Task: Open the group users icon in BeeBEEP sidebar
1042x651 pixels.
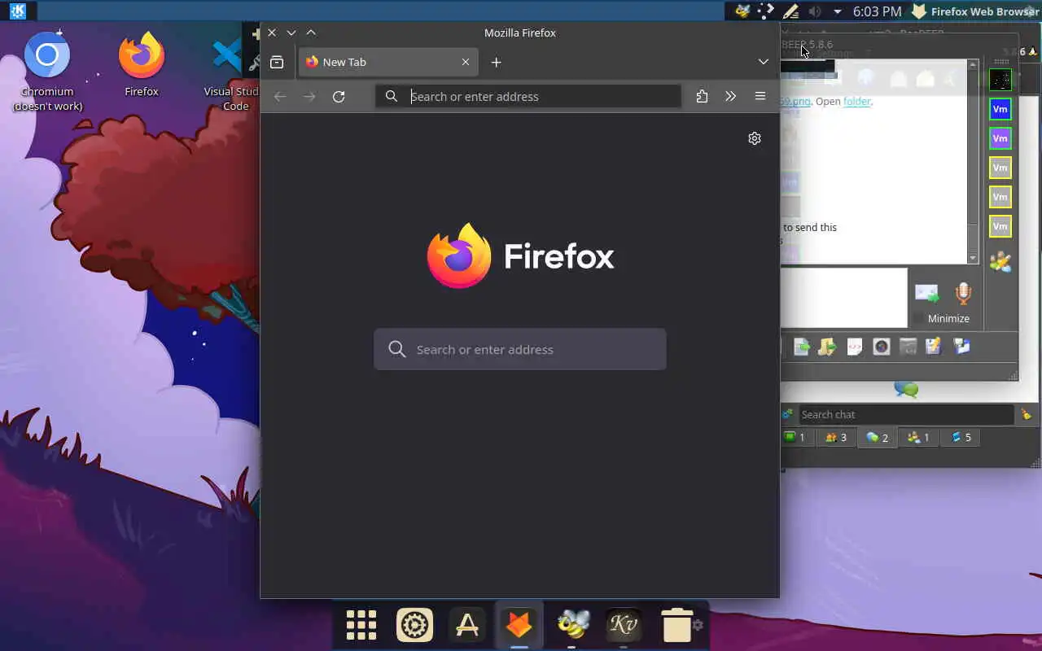Action: (x=1000, y=262)
